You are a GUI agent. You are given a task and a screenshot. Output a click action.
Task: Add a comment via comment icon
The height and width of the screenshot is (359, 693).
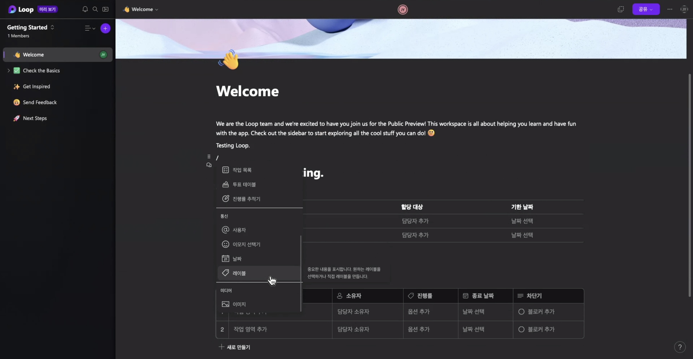209,165
